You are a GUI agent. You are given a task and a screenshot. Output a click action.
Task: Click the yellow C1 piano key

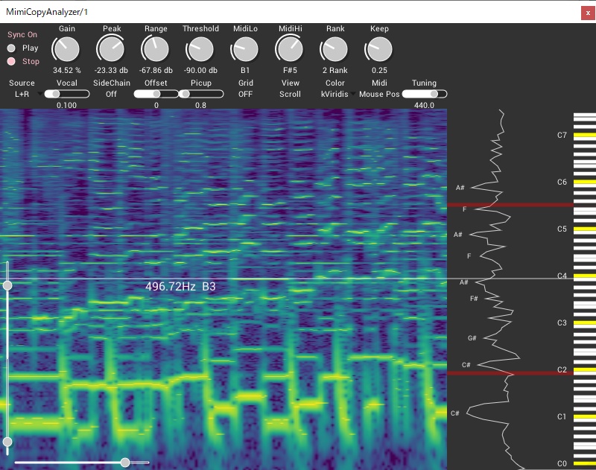pos(585,417)
